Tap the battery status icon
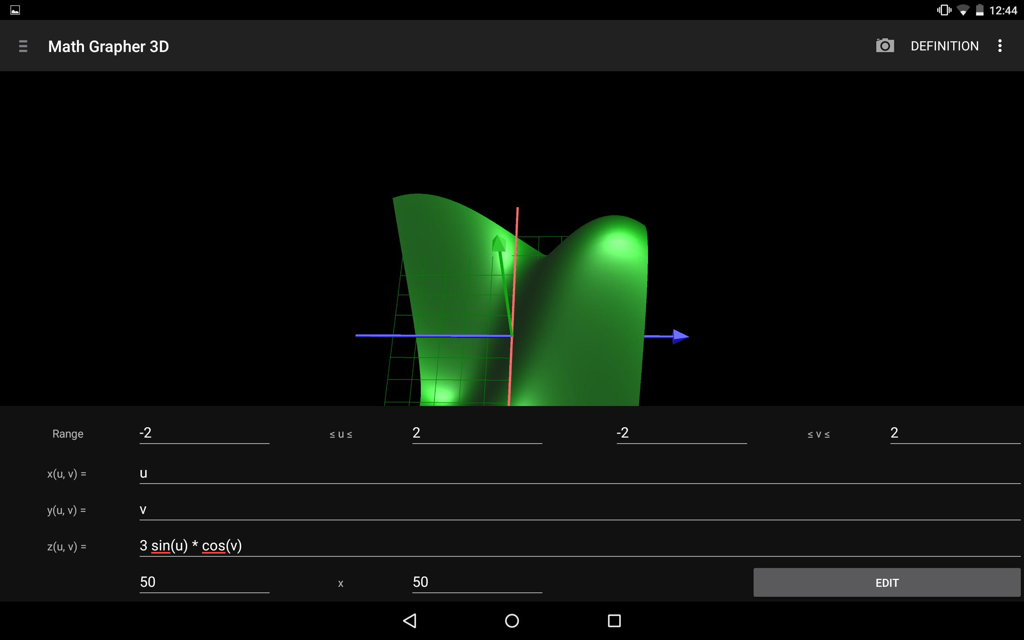This screenshot has width=1024, height=640. tap(980, 10)
